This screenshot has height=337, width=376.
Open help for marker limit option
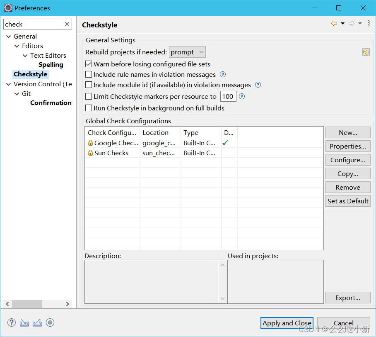click(242, 96)
